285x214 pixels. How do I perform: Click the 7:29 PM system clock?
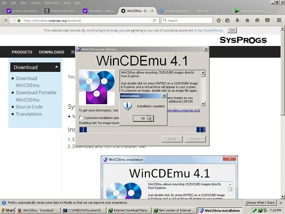click(276, 210)
